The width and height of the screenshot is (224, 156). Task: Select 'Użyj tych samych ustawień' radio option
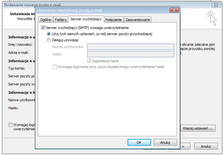tap(49, 34)
